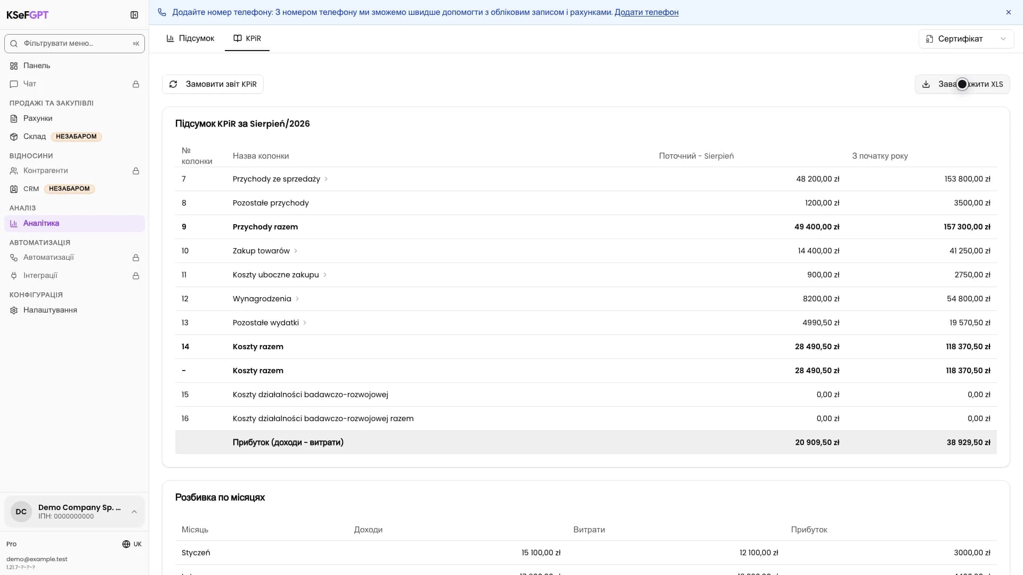Click the Pro plan label
Screen dimensions: 1023x575
(x=11, y=544)
